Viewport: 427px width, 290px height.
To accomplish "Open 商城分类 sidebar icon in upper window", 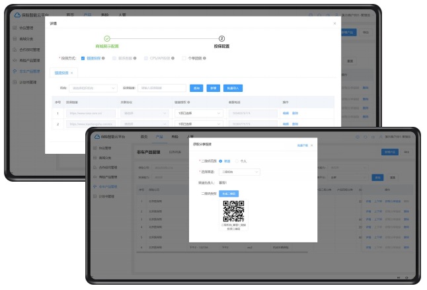I will [15, 38].
